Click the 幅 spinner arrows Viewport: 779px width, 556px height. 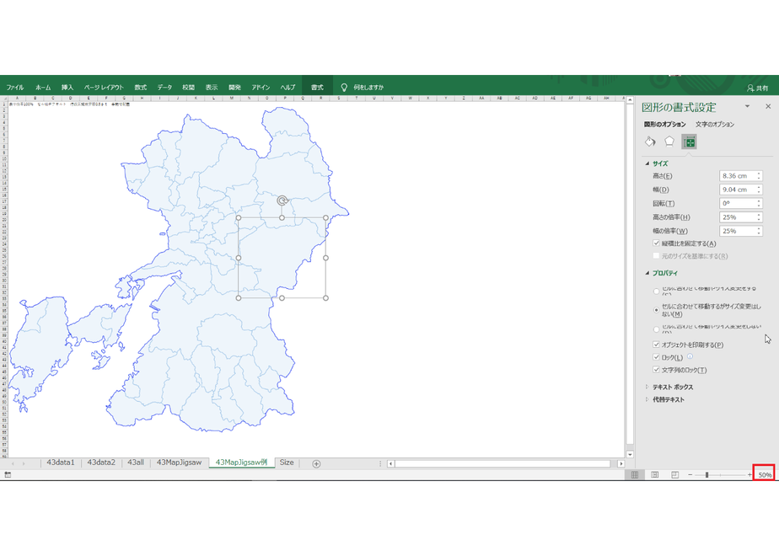[x=759, y=190]
